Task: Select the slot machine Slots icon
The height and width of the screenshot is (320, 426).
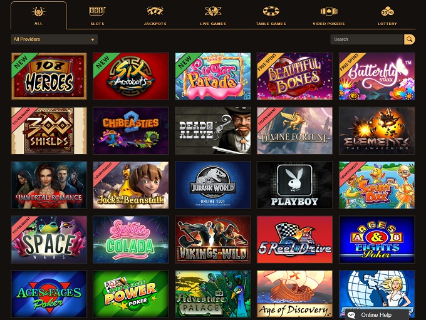Action: click(97, 11)
